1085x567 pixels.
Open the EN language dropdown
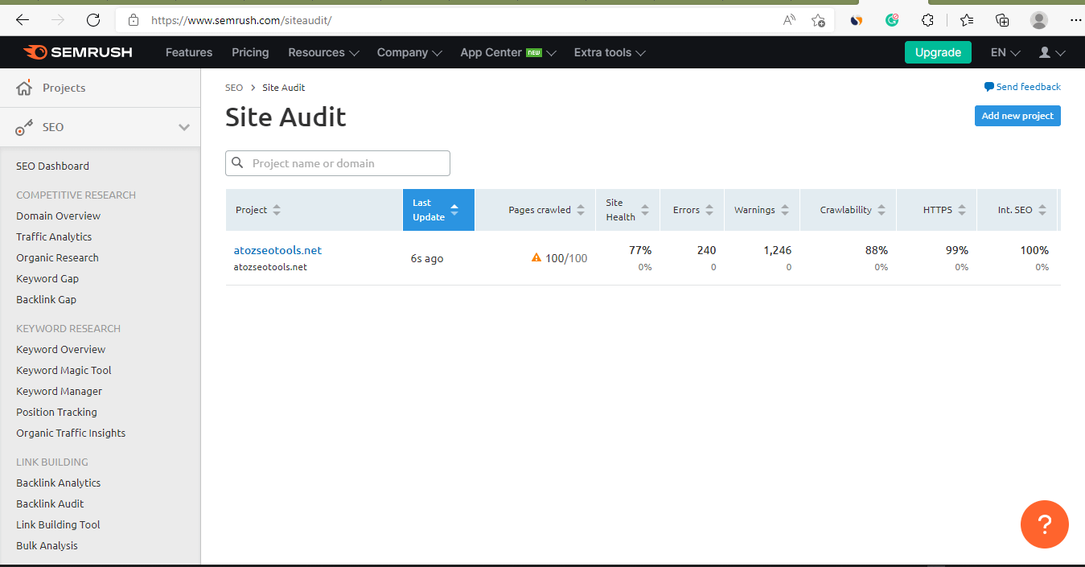(x=1005, y=52)
